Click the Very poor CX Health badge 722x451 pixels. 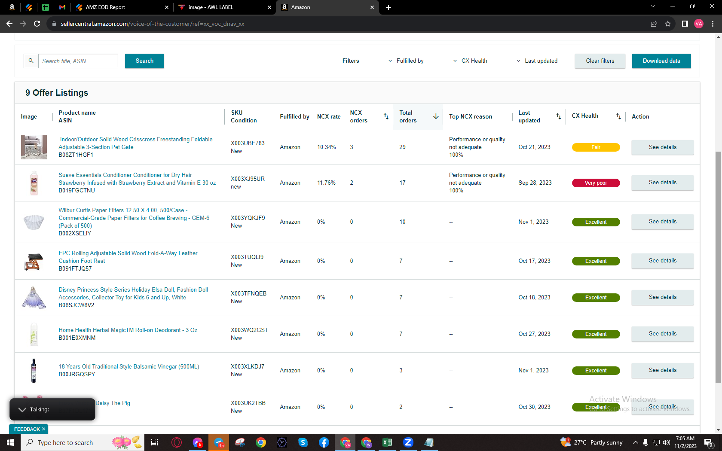[x=596, y=183]
